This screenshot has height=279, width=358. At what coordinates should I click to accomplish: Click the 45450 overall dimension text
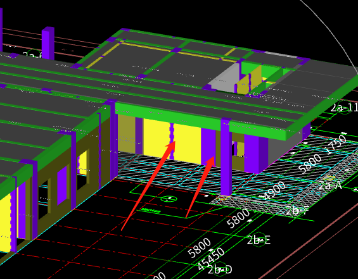pos(210,259)
